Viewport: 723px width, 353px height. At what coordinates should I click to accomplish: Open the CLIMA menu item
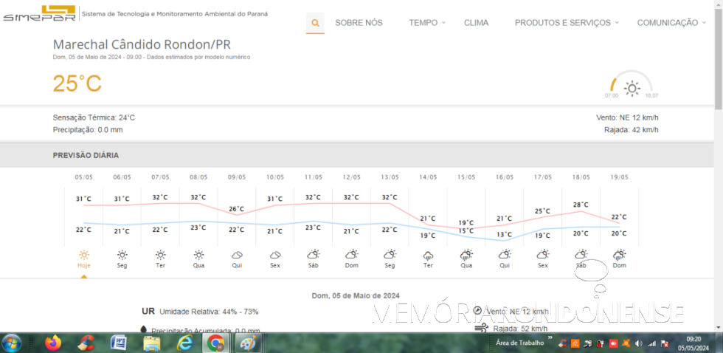(476, 23)
